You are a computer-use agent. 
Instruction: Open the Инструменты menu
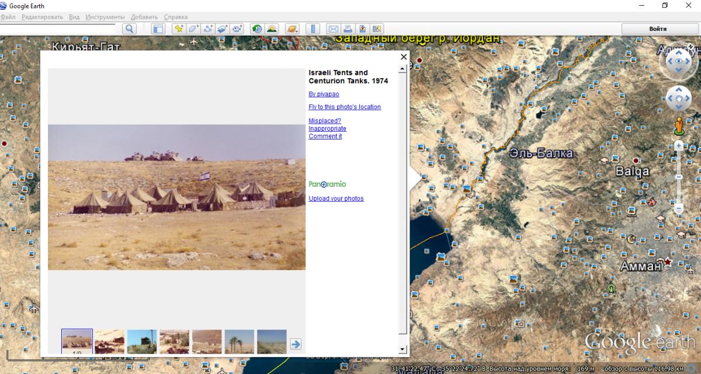105,17
